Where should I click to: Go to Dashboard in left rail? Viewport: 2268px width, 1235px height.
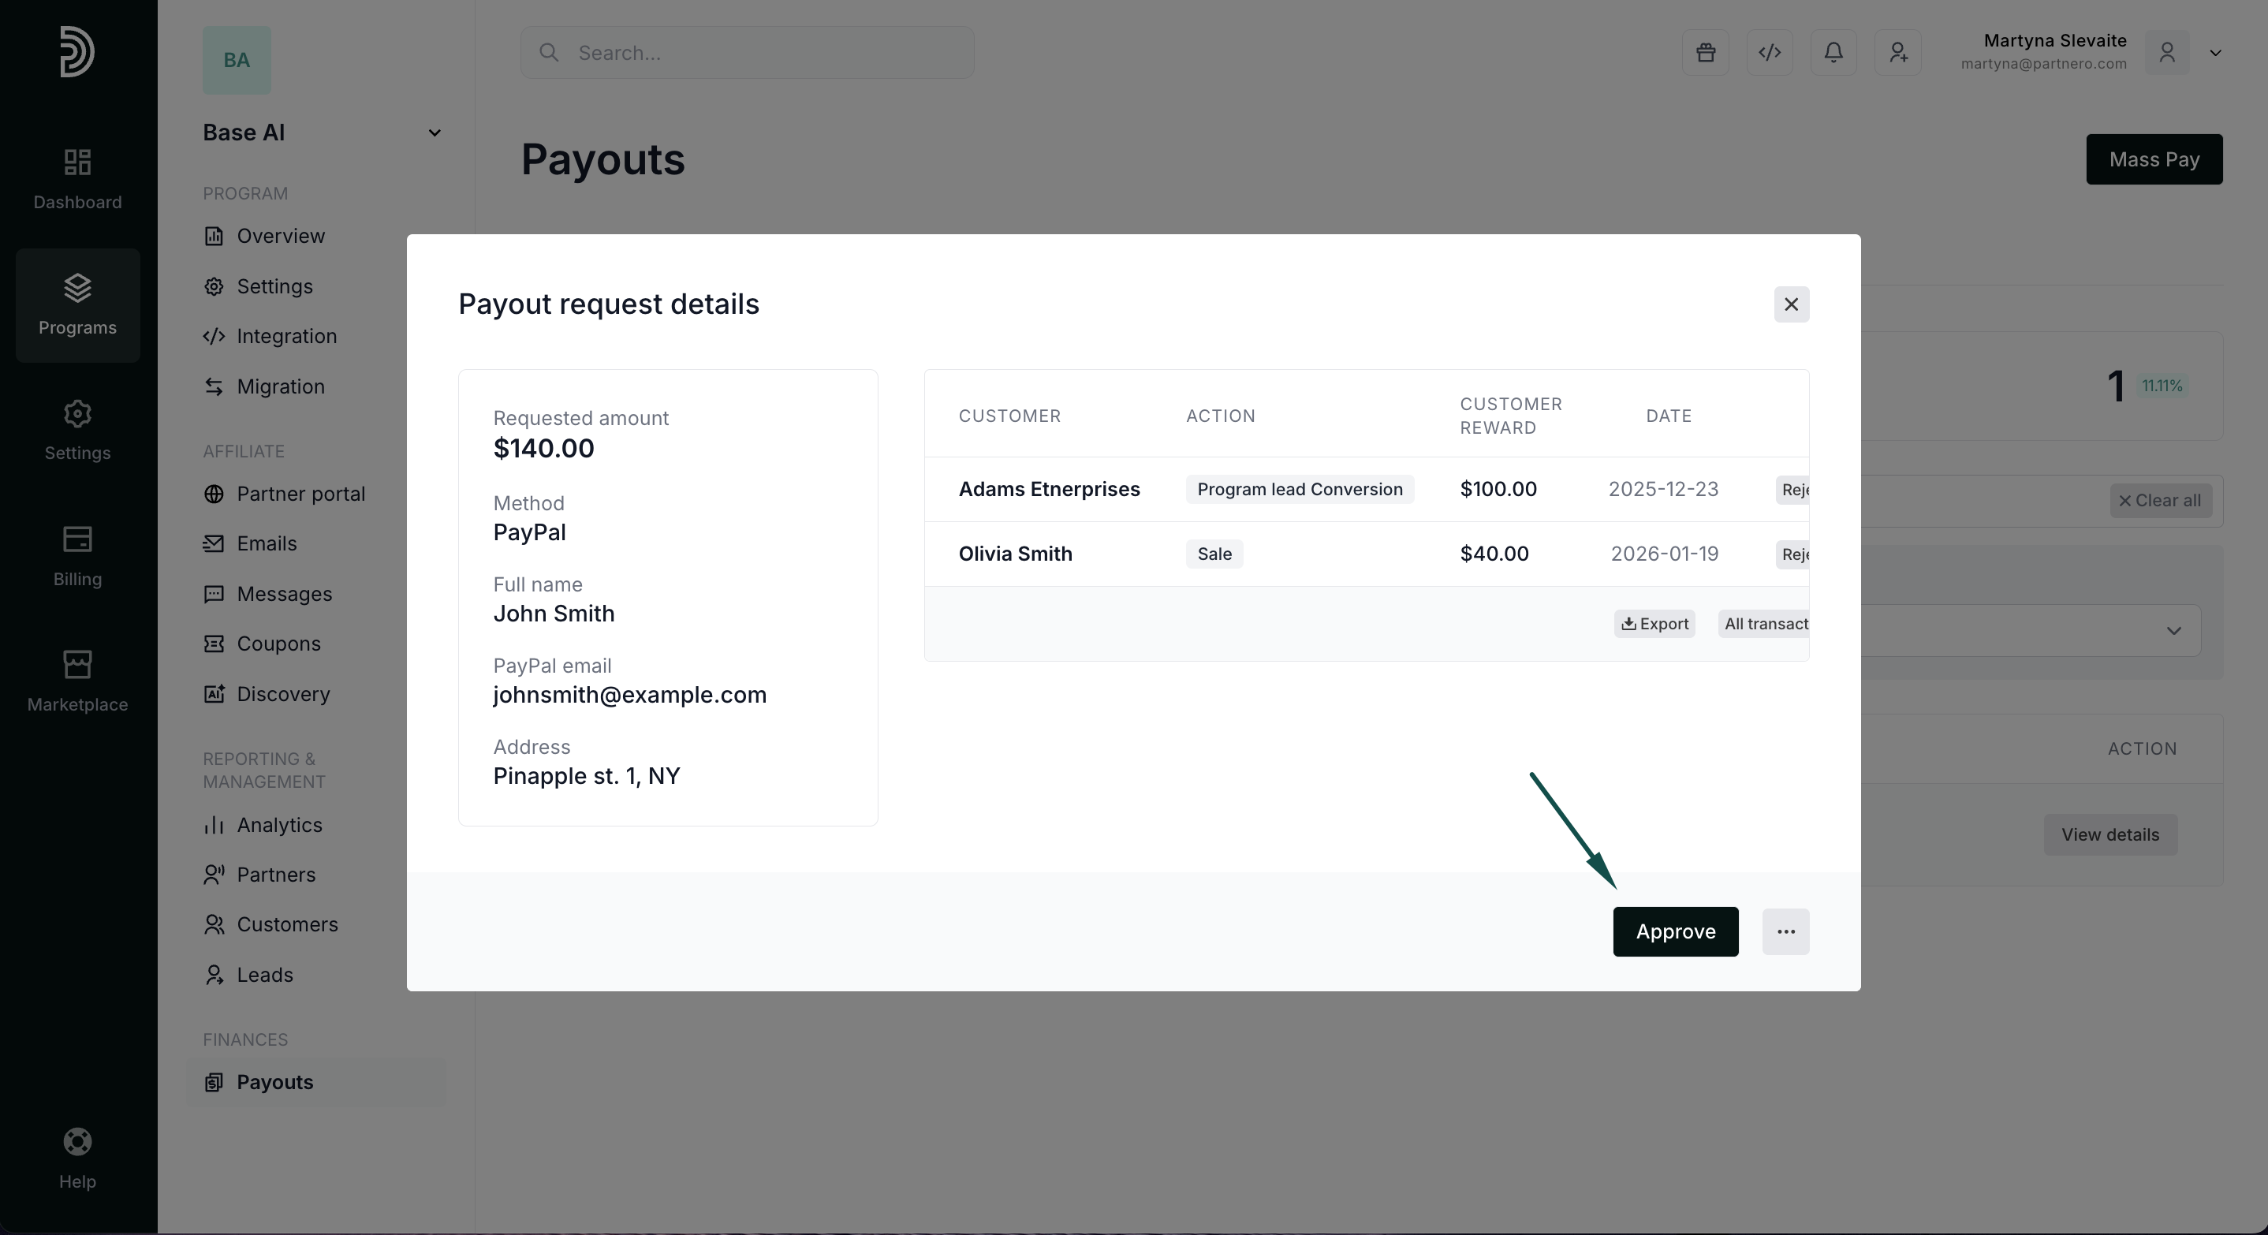(77, 179)
